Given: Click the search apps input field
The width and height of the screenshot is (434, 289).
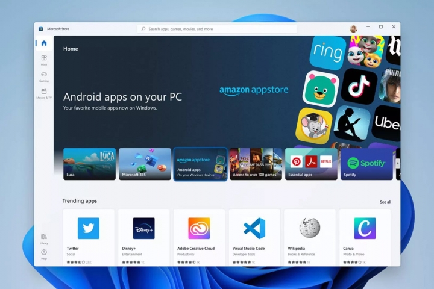Looking at the screenshot, I should click(x=217, y=28).
